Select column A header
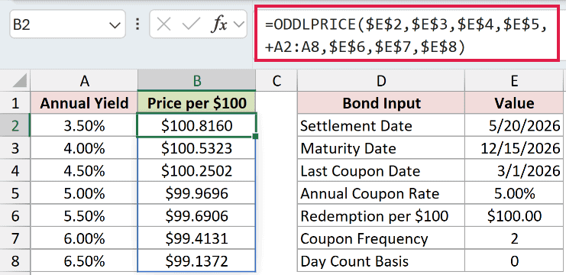Image resolution: width=566 pixels, height=275 pixels. [84, 81]
